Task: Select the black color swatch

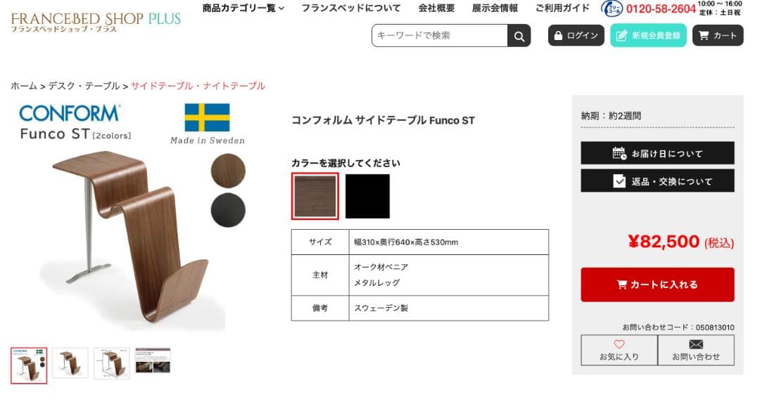Action: tap(367, 197)
